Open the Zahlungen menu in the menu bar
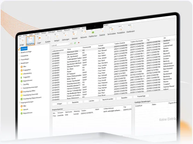The image size is (193, 144). tap(52, 32)
